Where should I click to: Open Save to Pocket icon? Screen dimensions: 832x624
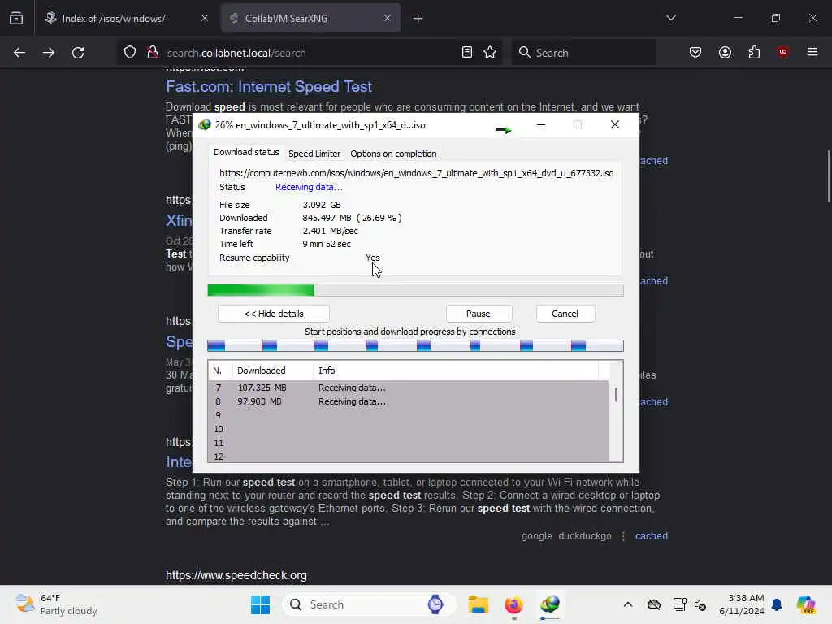point(695,53)
